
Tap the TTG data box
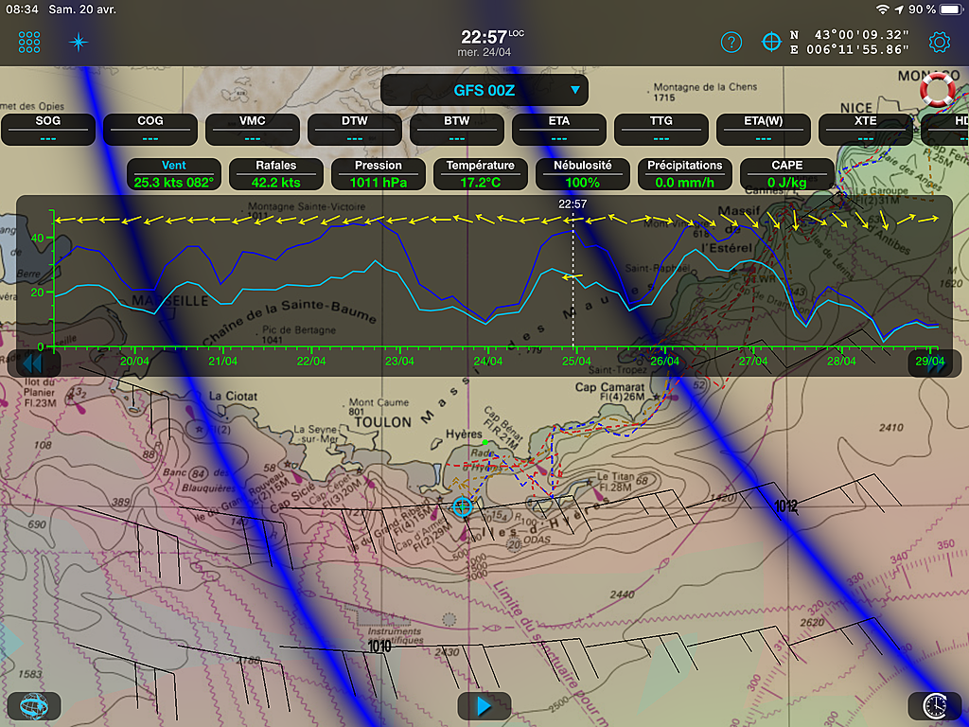tap(661, 129)
